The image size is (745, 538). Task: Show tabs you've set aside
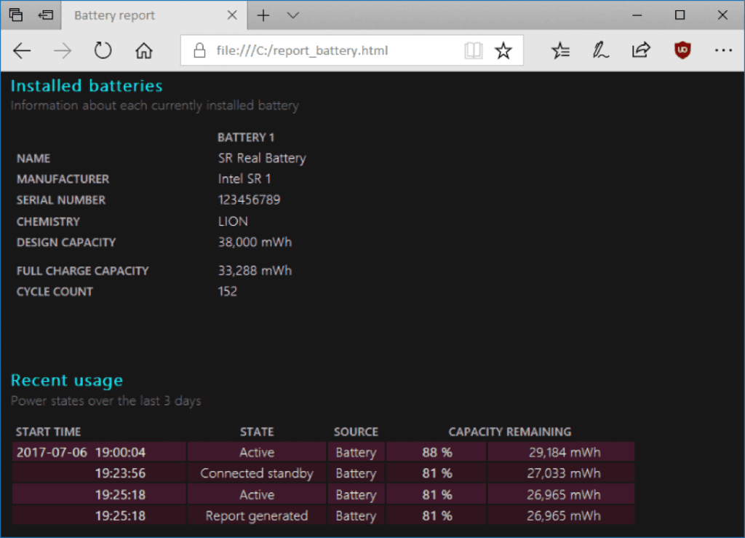[16, 15]
